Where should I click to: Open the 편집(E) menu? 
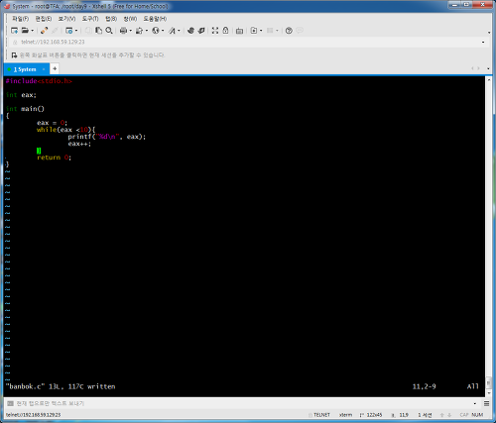(x=44, y=19)
